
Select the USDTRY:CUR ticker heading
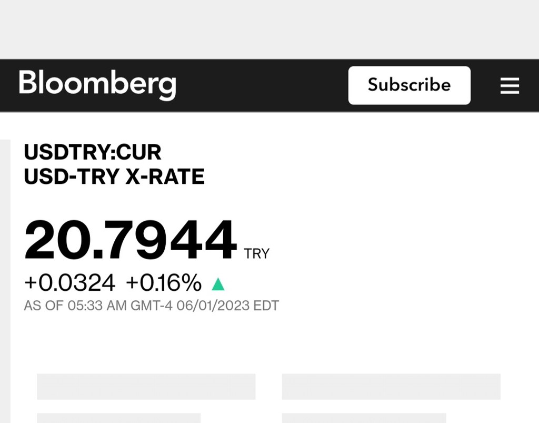pyautogui.click(x=93, y=152)
